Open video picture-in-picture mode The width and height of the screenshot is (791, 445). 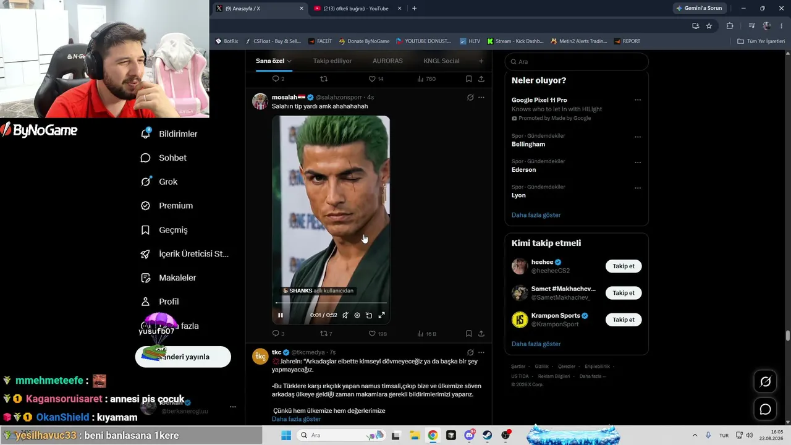coord(369,315)
